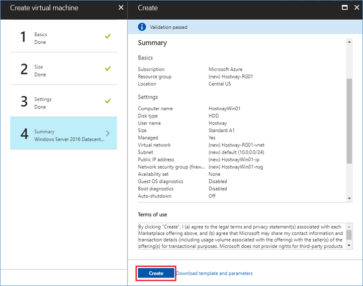Close the Create blade
363x286 pixels.
(x=357, y=8)
